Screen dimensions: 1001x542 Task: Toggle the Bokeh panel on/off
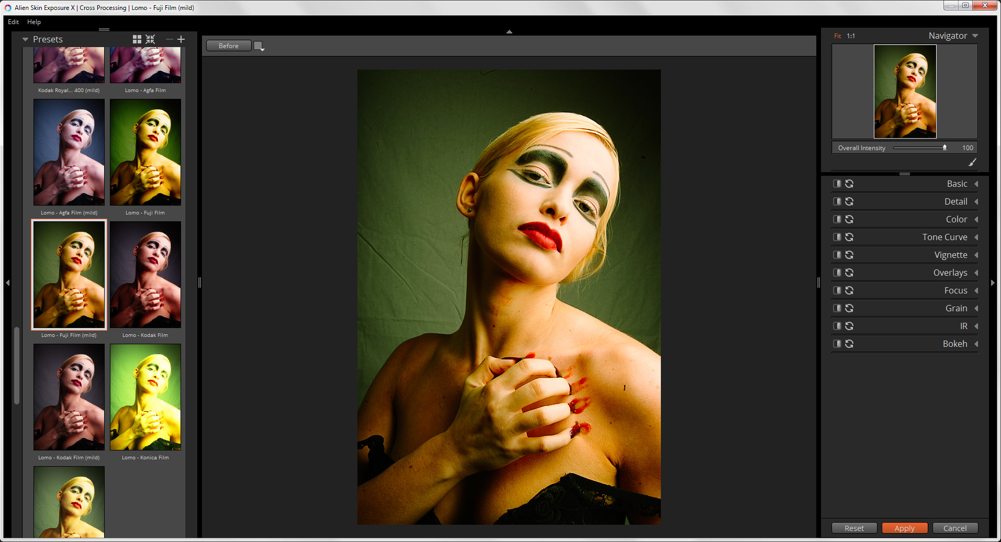point(837,344)
